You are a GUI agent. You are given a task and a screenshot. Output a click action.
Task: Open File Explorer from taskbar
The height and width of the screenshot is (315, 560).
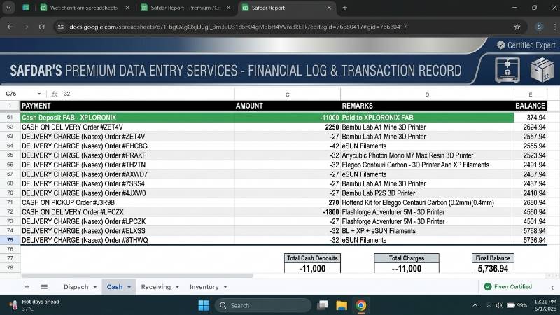342,305
